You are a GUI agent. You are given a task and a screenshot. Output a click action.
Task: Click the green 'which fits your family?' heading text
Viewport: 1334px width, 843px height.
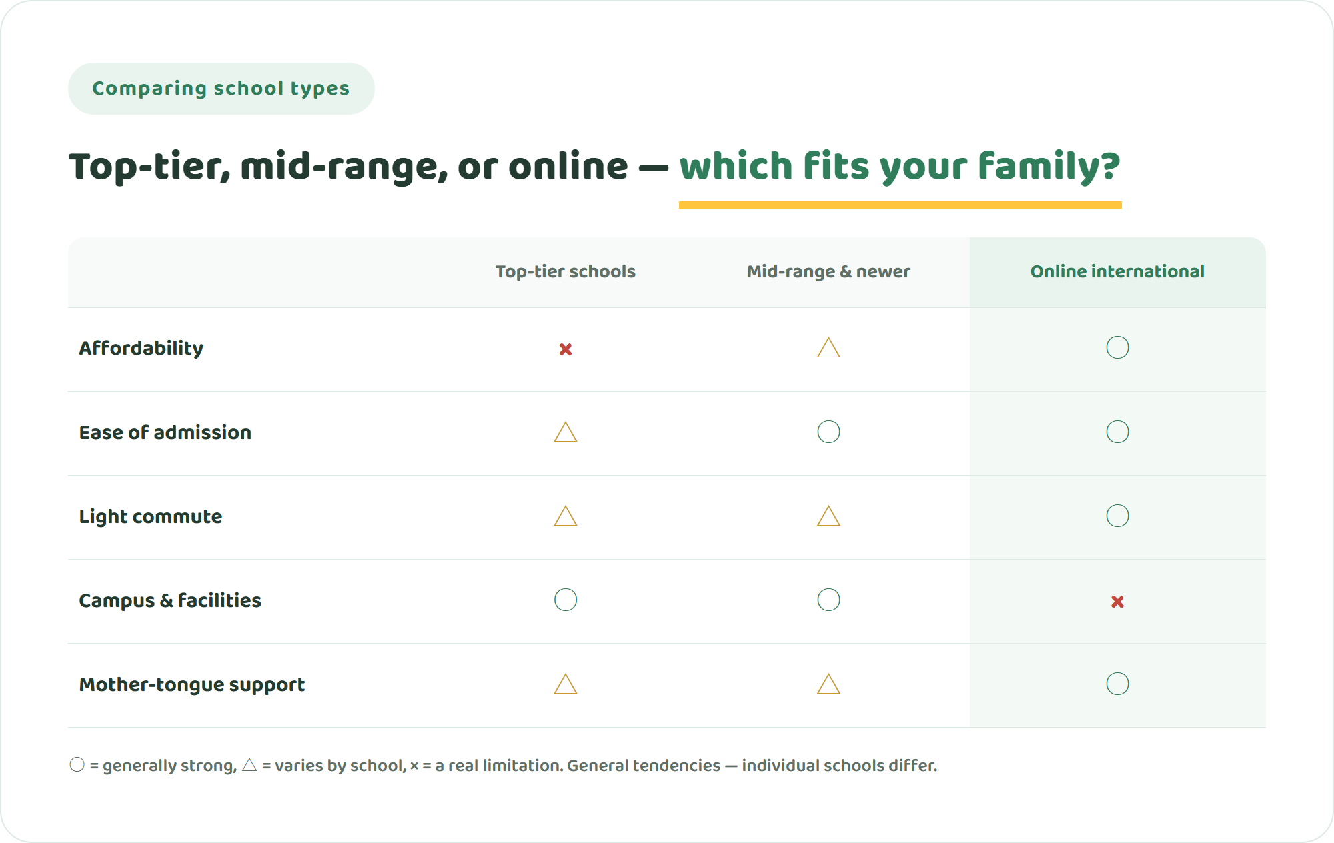tap(900, 166)
